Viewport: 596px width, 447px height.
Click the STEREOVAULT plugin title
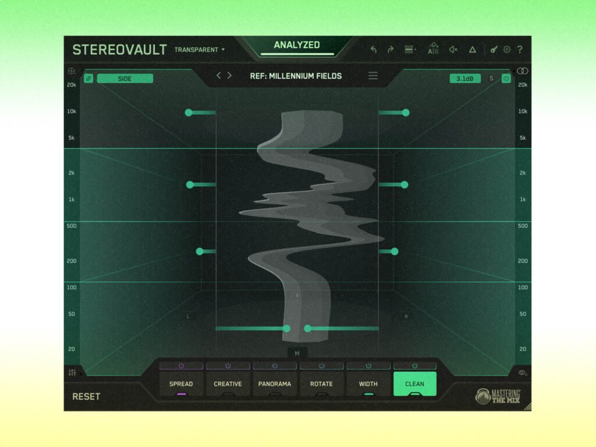click(x=119, y=50)
